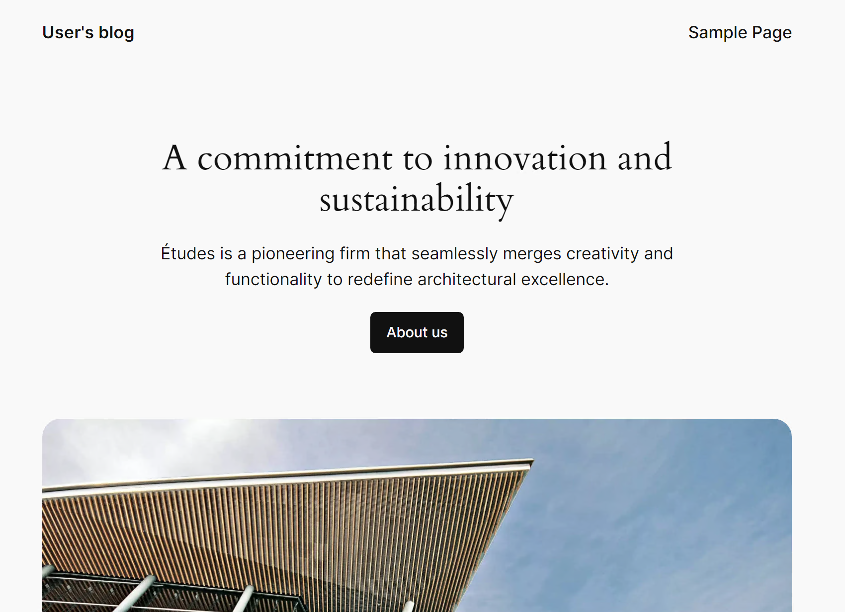Click the word 'blog' in the site title
The image size is (845, 612).
(116, 32)
